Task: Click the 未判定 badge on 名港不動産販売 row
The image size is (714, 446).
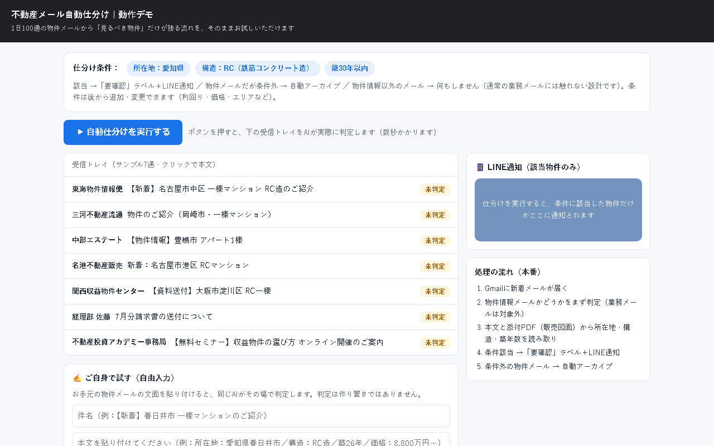Action: pos(435,266)
